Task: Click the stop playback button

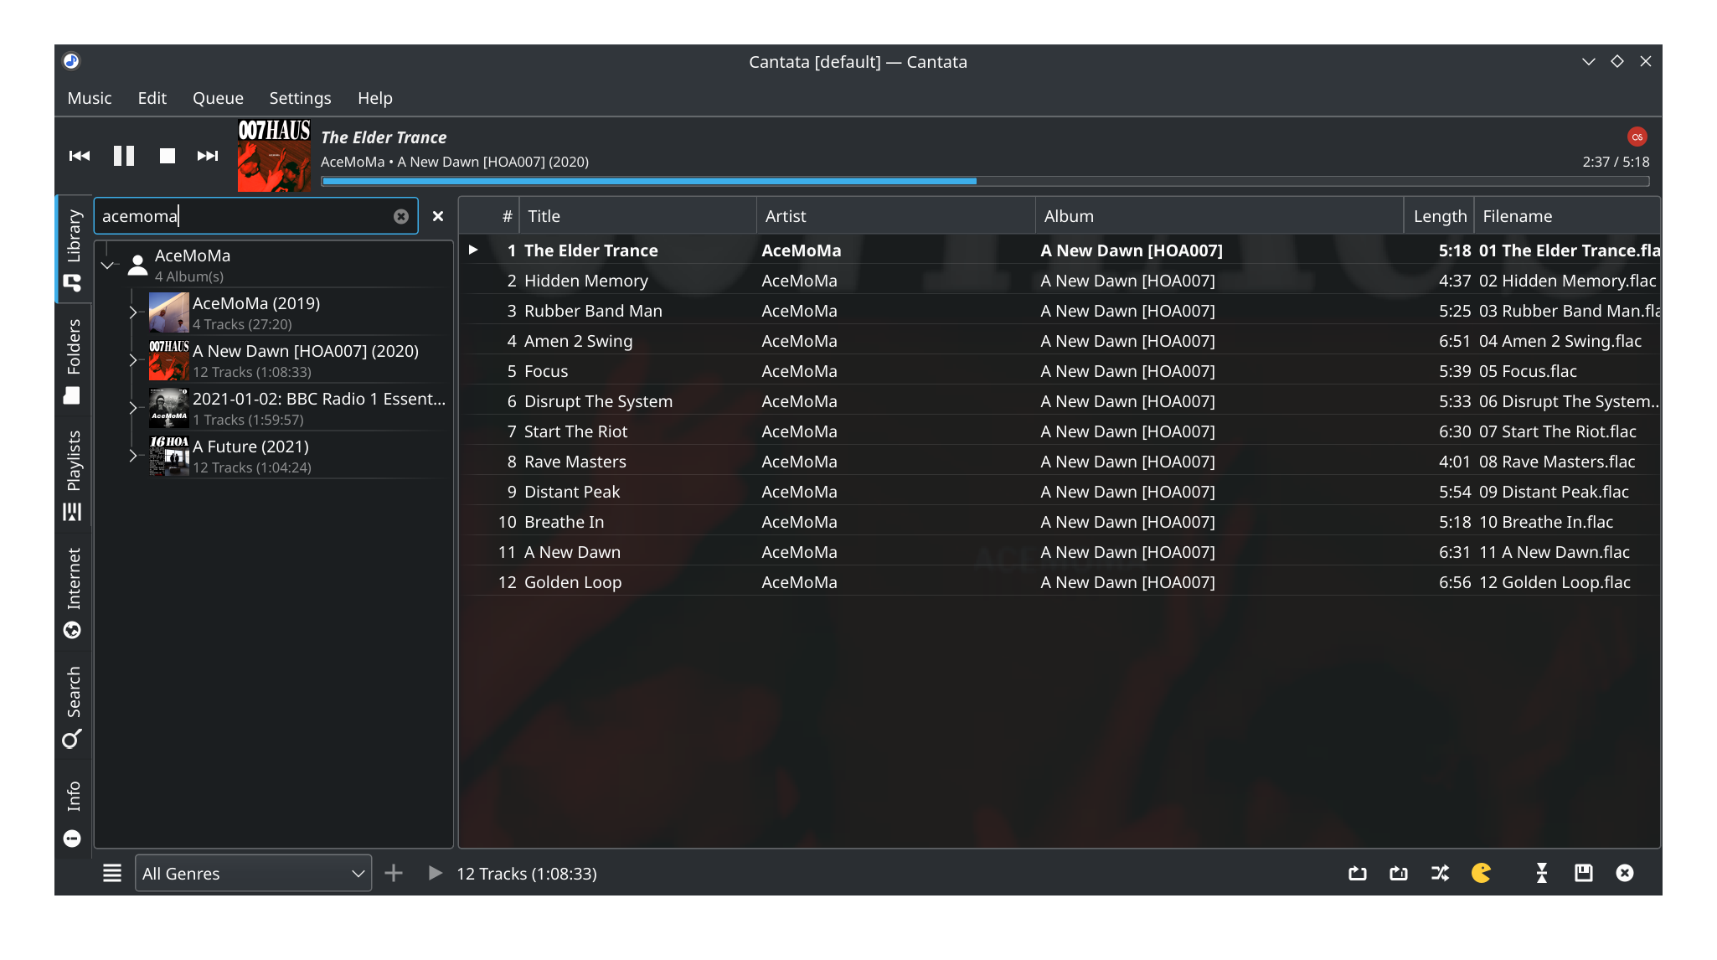Action: pos(168,156)
